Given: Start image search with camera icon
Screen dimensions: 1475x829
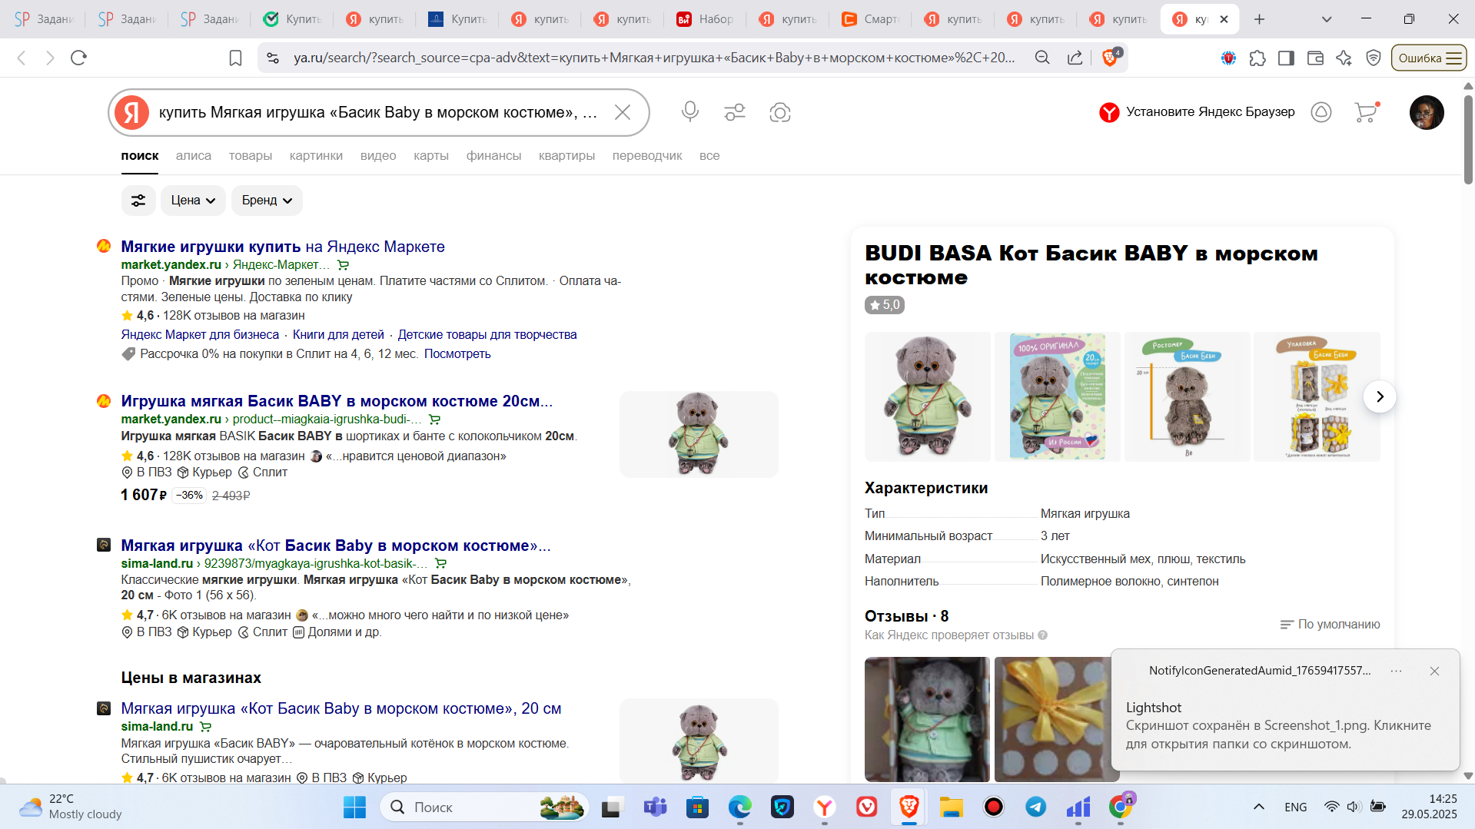Looking at the screenshot, I should 780,112.
